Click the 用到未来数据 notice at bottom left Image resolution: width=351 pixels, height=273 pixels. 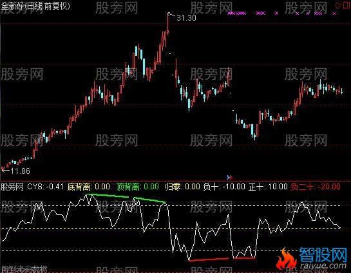[24, 268]
